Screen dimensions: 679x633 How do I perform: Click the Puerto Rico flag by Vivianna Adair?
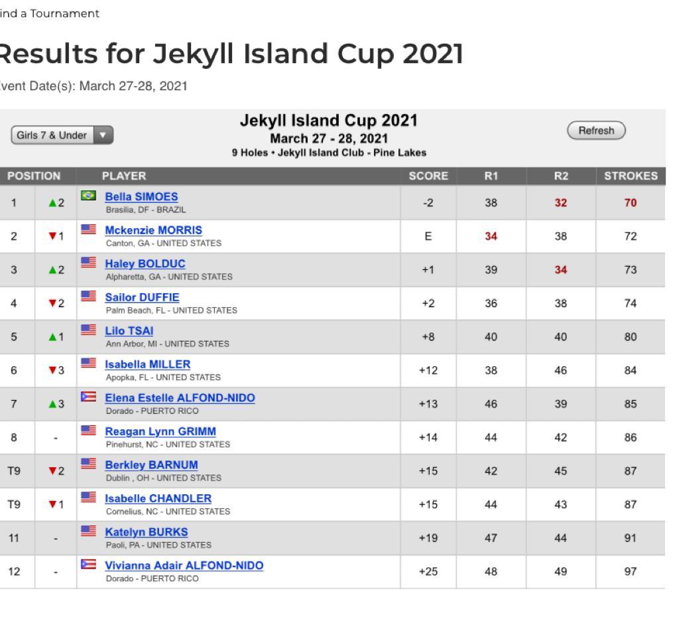[x=88, y=564]
